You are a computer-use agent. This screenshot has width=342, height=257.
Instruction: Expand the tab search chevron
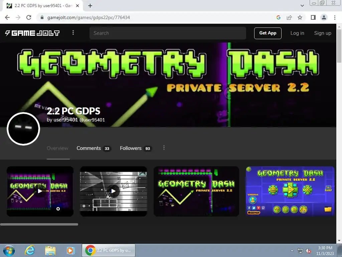(x=302, y=6)
